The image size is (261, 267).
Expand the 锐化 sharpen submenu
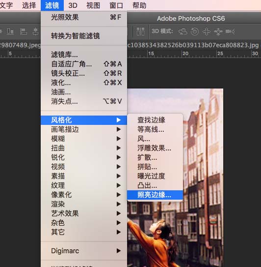click(84, 157)
